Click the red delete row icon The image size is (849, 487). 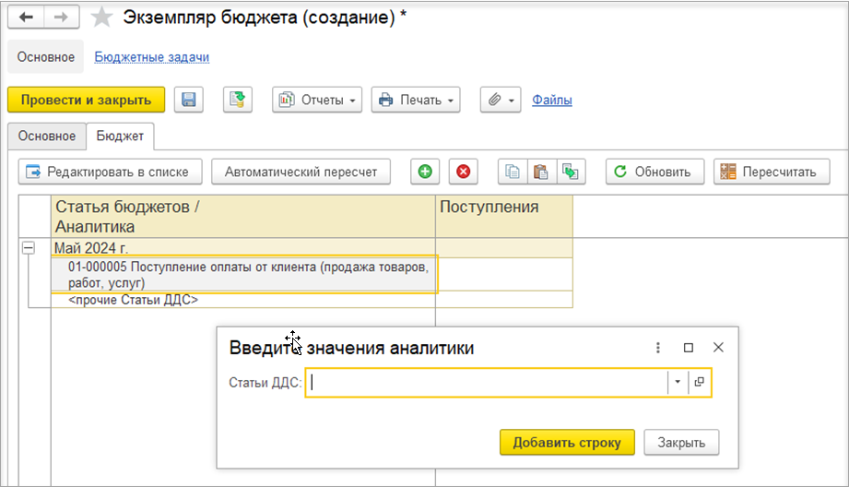(x=463, y=172)
